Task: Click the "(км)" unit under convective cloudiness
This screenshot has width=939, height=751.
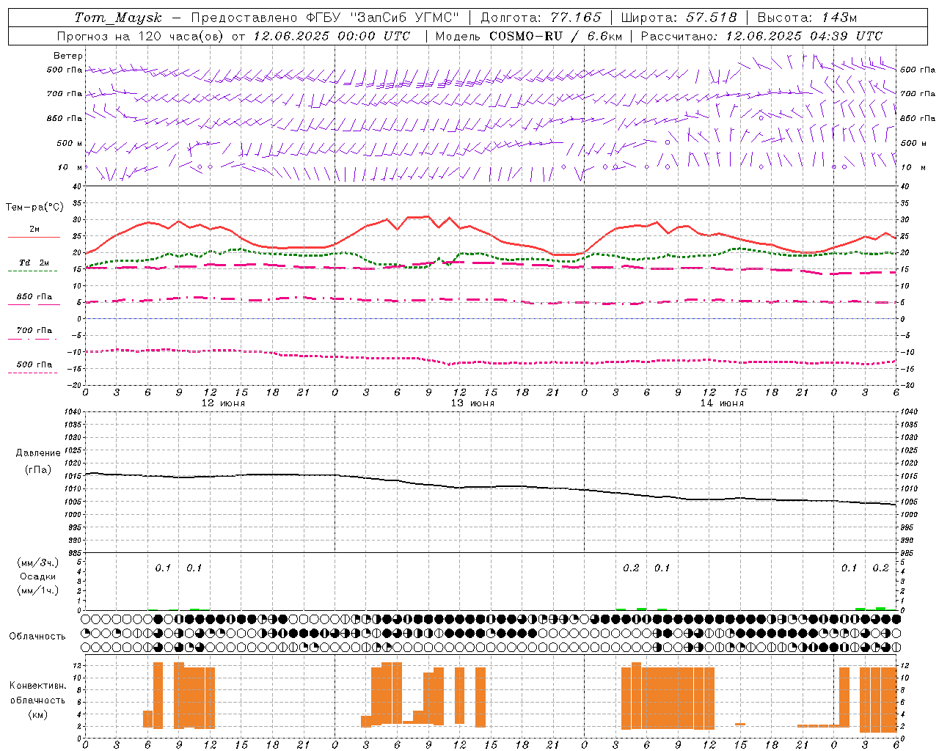Action: click(x=38, y=714)
